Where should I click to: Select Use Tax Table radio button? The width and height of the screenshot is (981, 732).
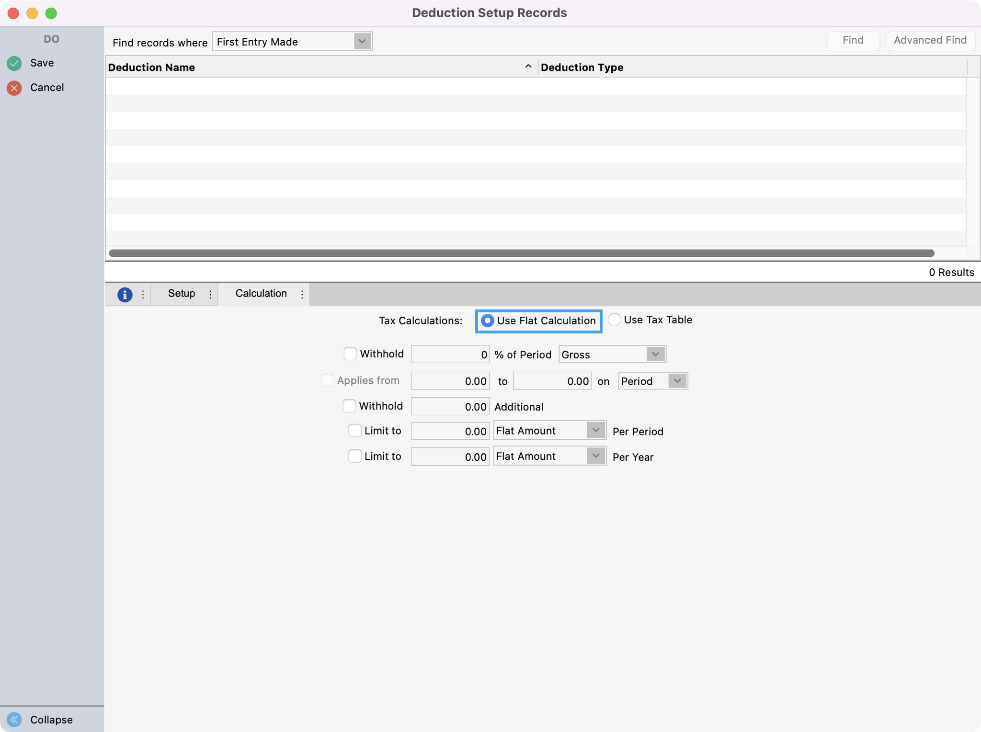pos(615,320)
